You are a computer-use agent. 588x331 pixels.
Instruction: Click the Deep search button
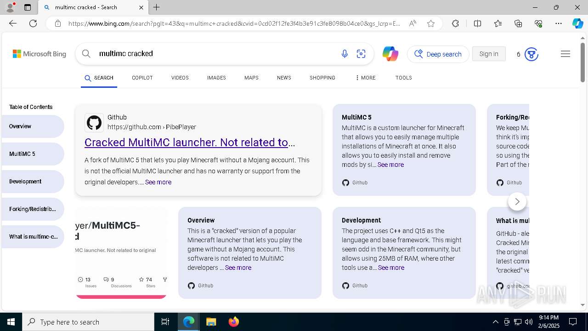438,54
